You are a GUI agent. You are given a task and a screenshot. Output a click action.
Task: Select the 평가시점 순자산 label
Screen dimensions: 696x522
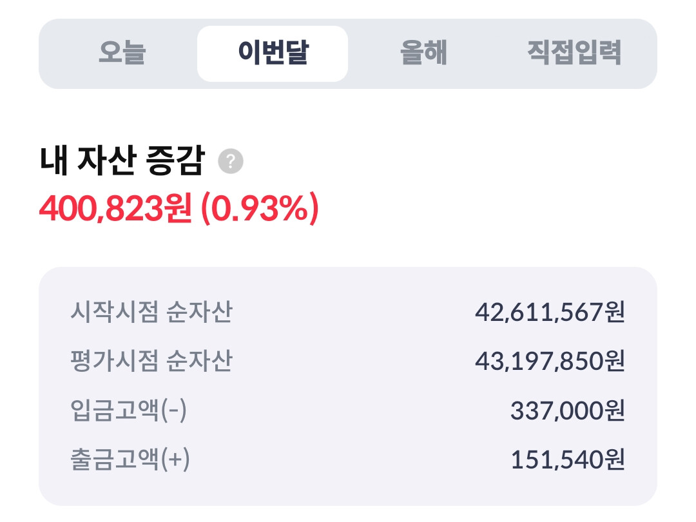tap(151, 360)
